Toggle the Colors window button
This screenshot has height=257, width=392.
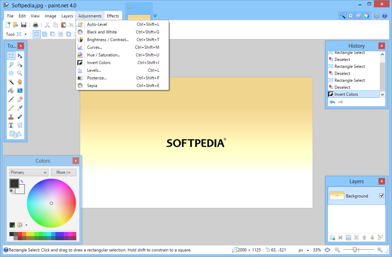click(x=367, y=16)
